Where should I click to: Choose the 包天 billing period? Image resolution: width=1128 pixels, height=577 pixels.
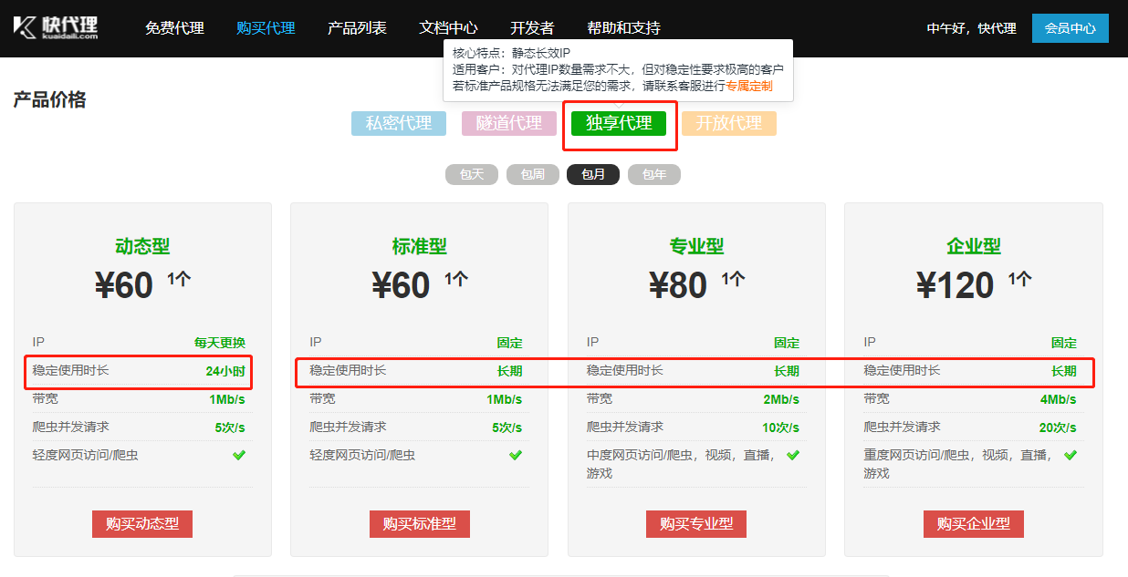click(x=472, y=174)
